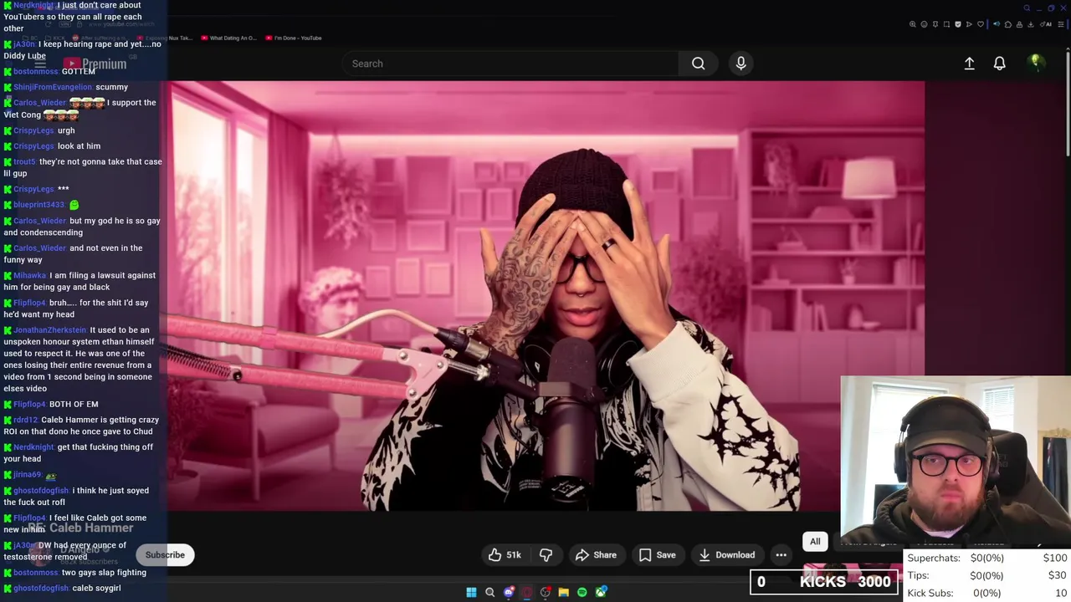
Task: Click the heart bookmark icon in address bar
Action: coord(981,24)
